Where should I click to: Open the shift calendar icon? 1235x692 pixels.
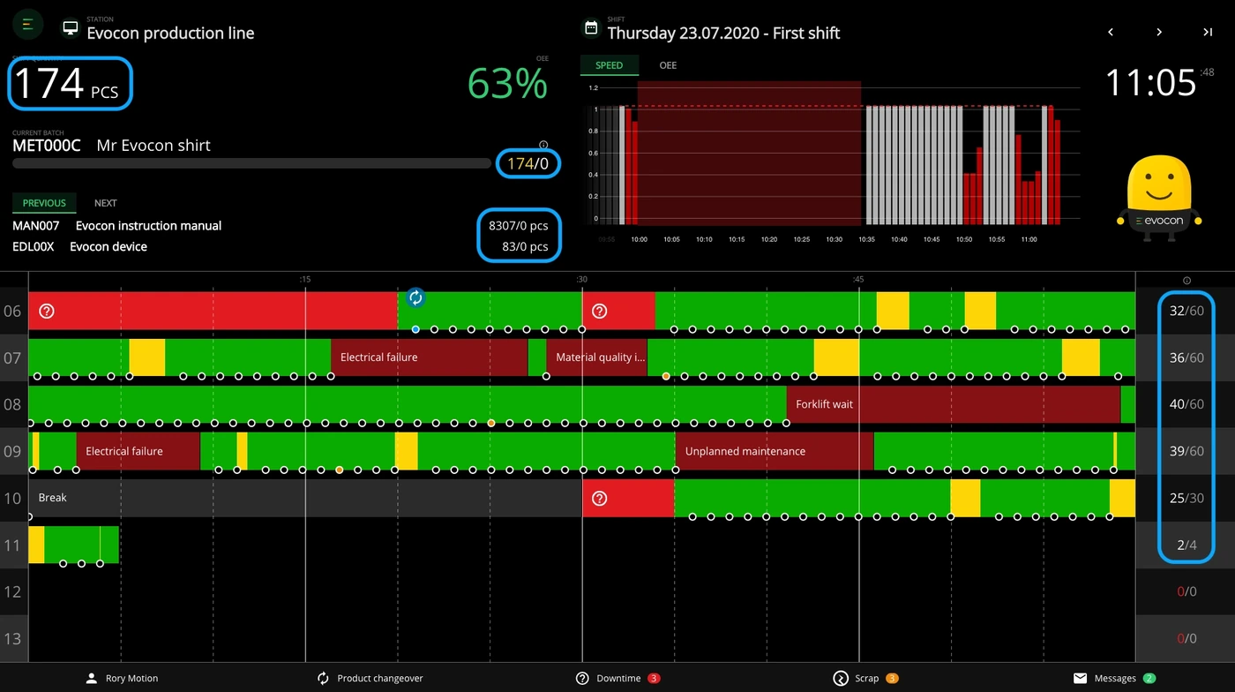(x=591, y=28)
